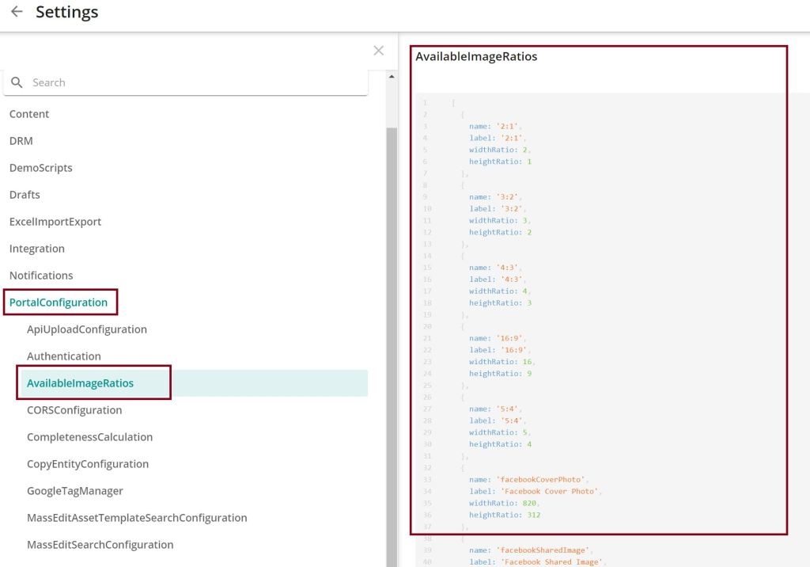Viewport: 810px width, 567px height.
Task: Select AvailableImageRatios in the tree
Action: 81,383
